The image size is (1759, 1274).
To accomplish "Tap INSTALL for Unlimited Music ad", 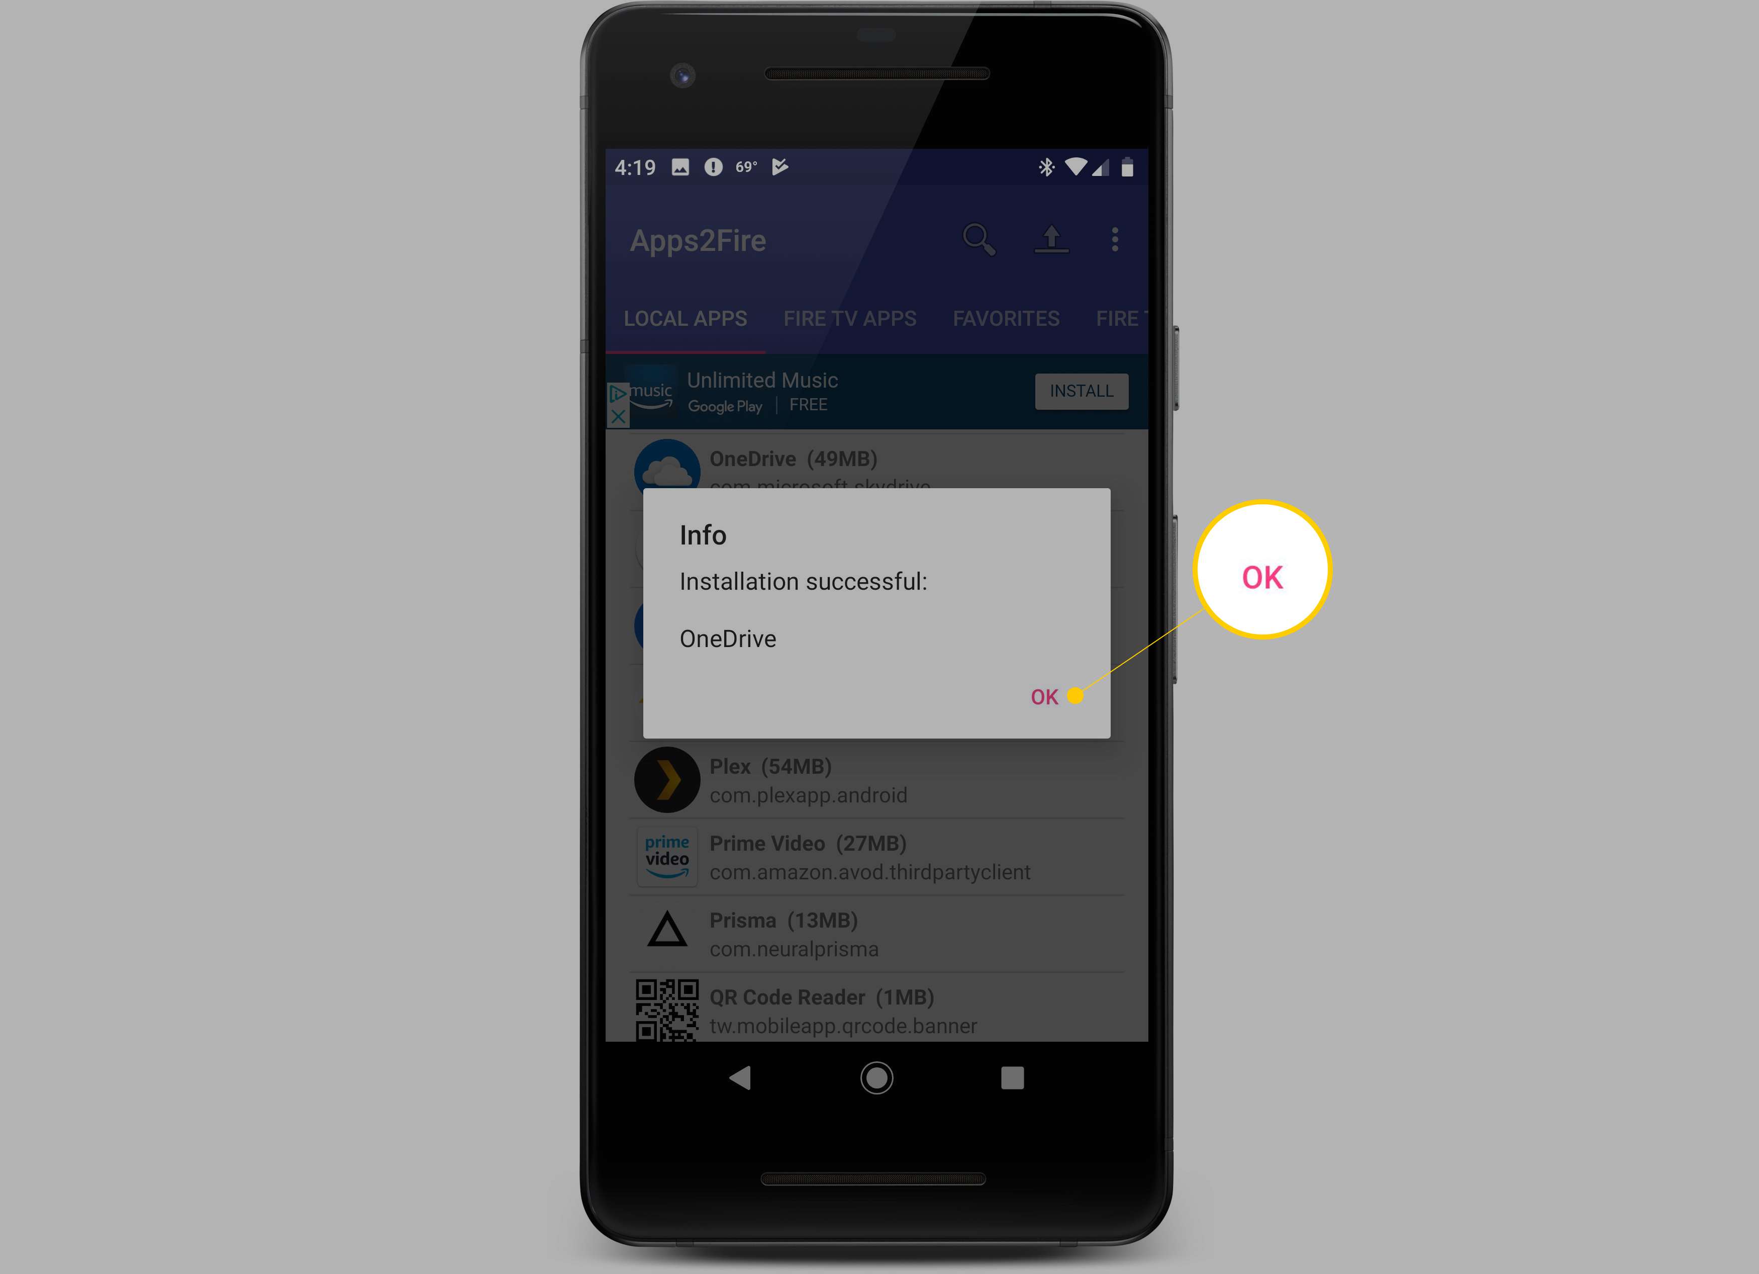I will tap(1079, 392).
